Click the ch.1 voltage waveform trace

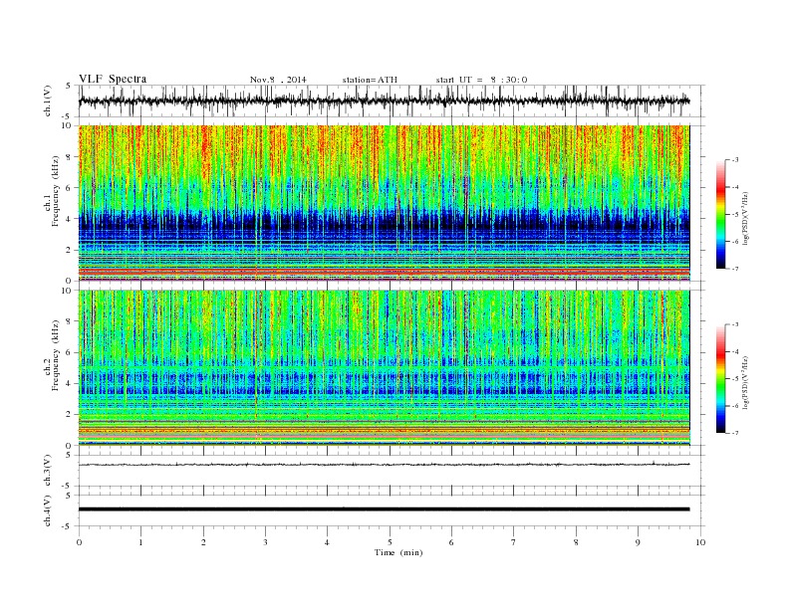point(385,101)
